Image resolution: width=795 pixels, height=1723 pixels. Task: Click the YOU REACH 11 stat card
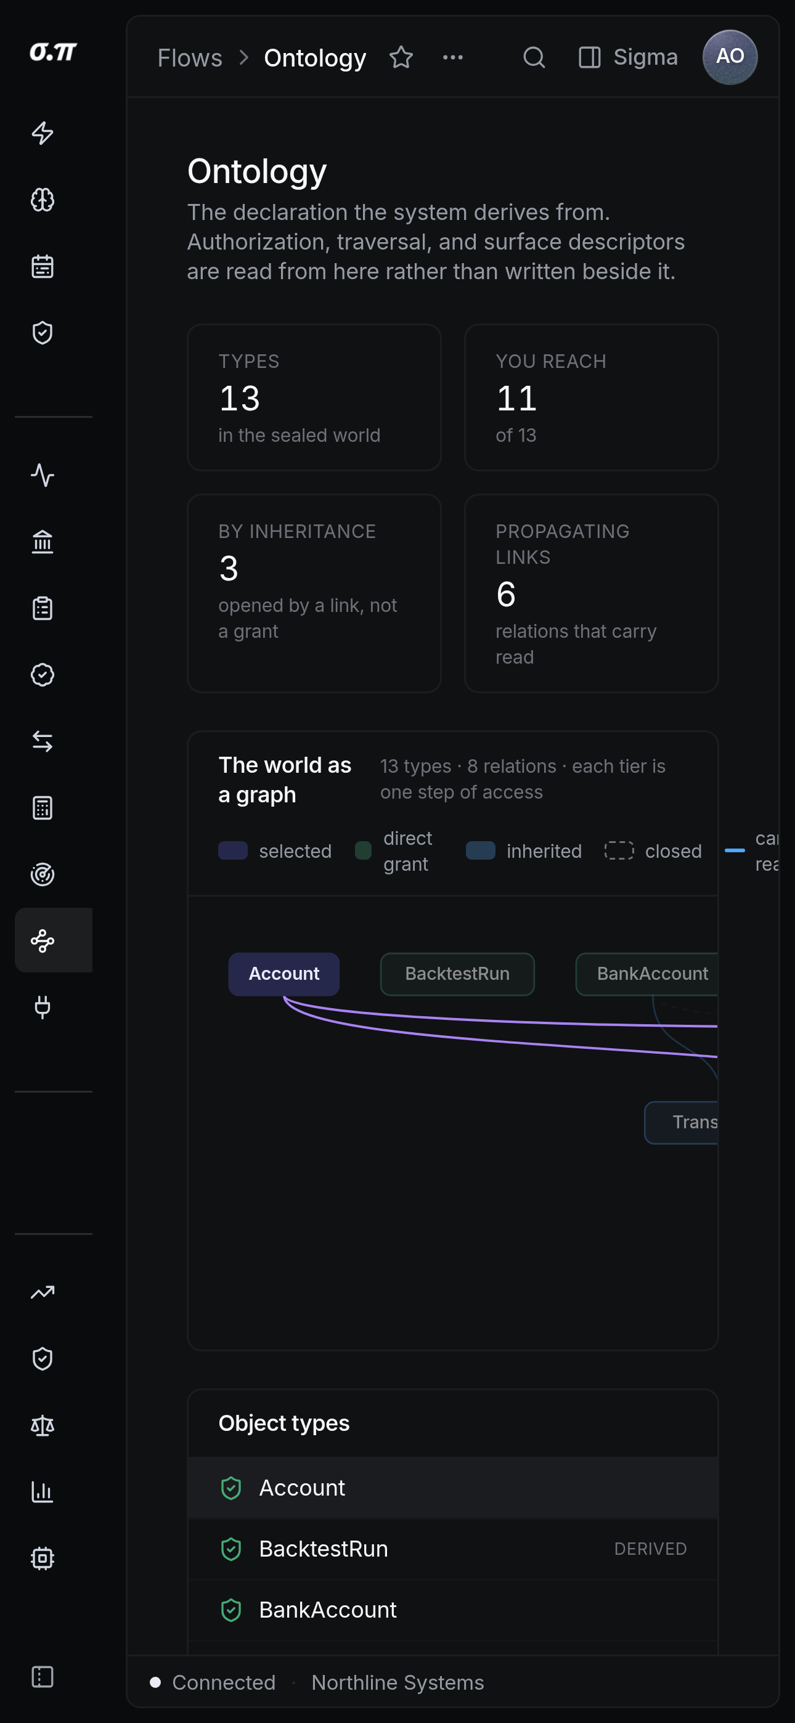click(592, 398)
